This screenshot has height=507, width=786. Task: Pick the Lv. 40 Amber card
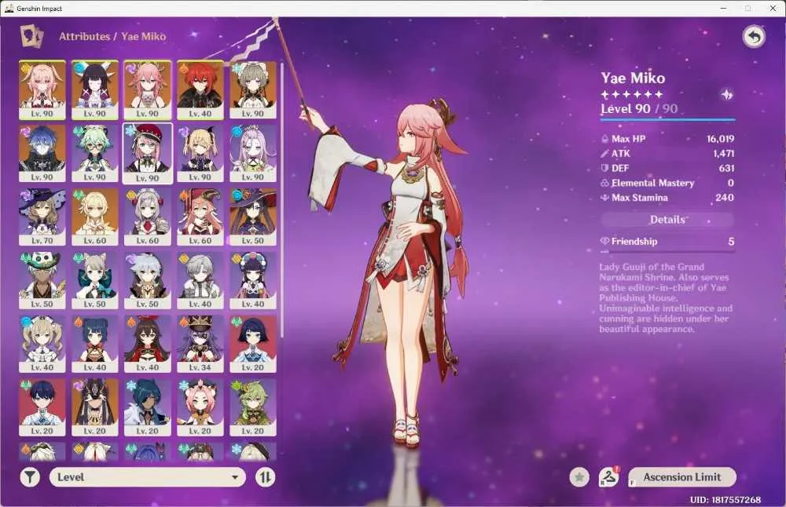[x=148, y=344]
